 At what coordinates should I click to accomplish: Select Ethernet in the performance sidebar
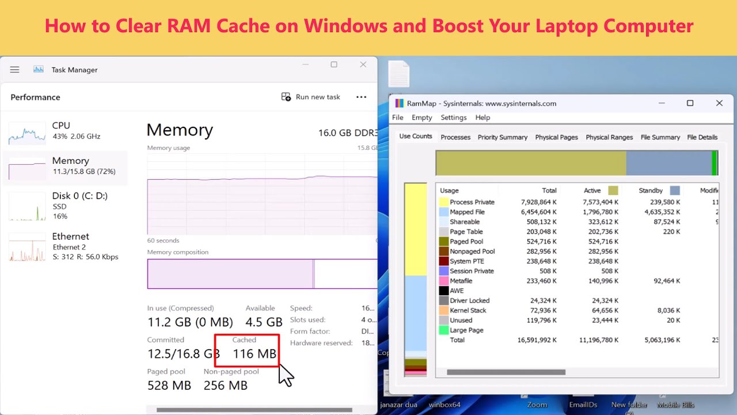(64, 246)
